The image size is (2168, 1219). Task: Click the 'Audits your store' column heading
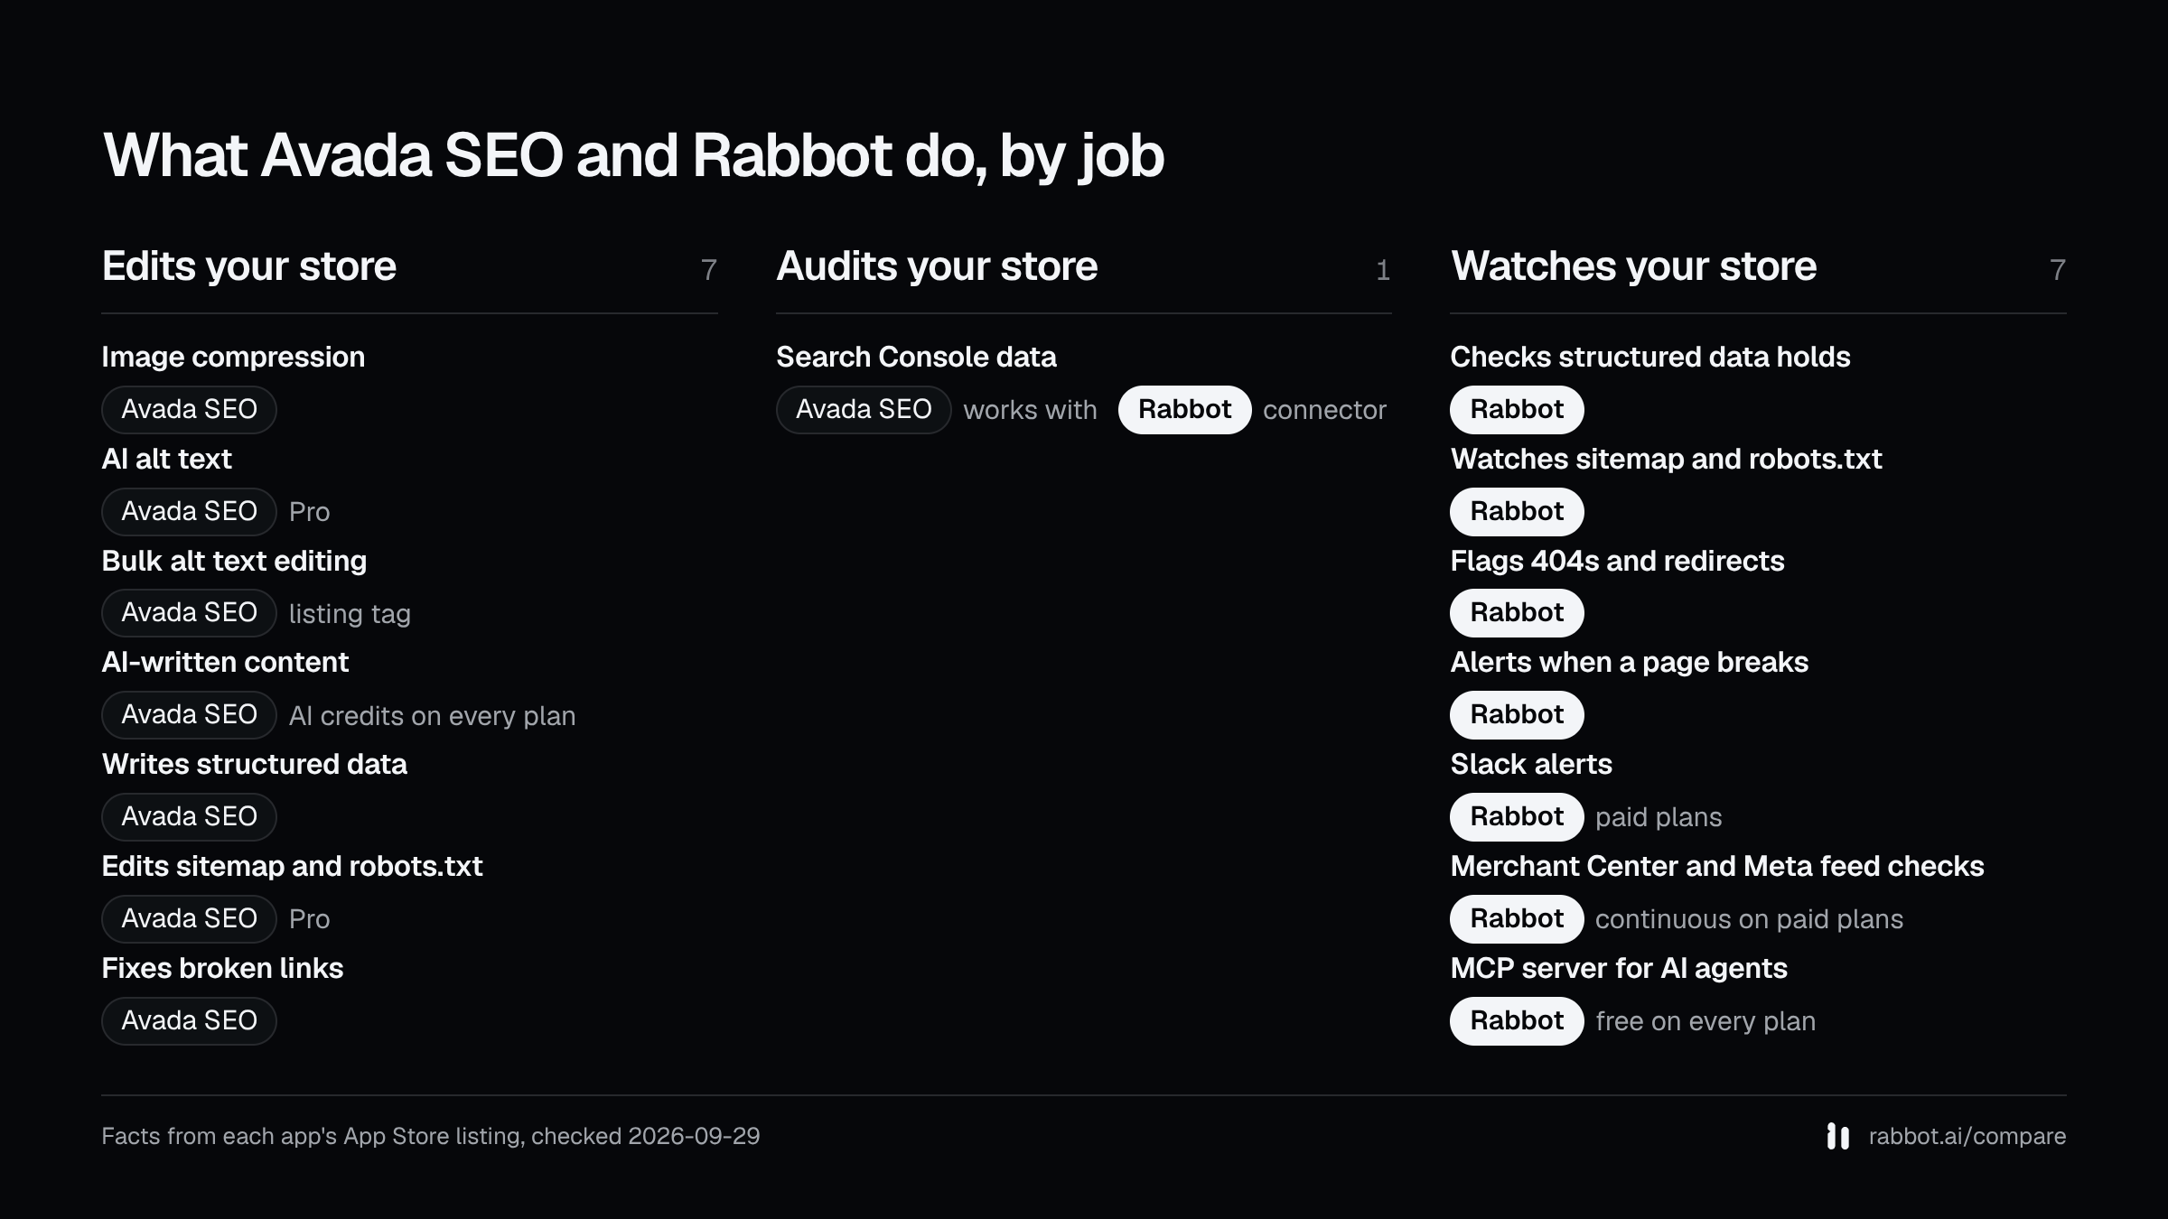pos(937,267)
